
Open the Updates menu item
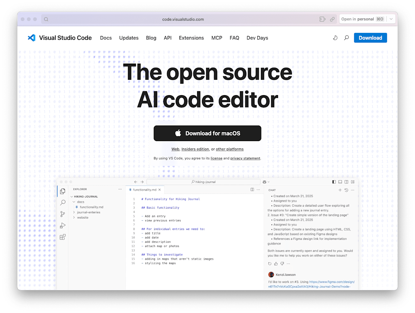(129, 38)
